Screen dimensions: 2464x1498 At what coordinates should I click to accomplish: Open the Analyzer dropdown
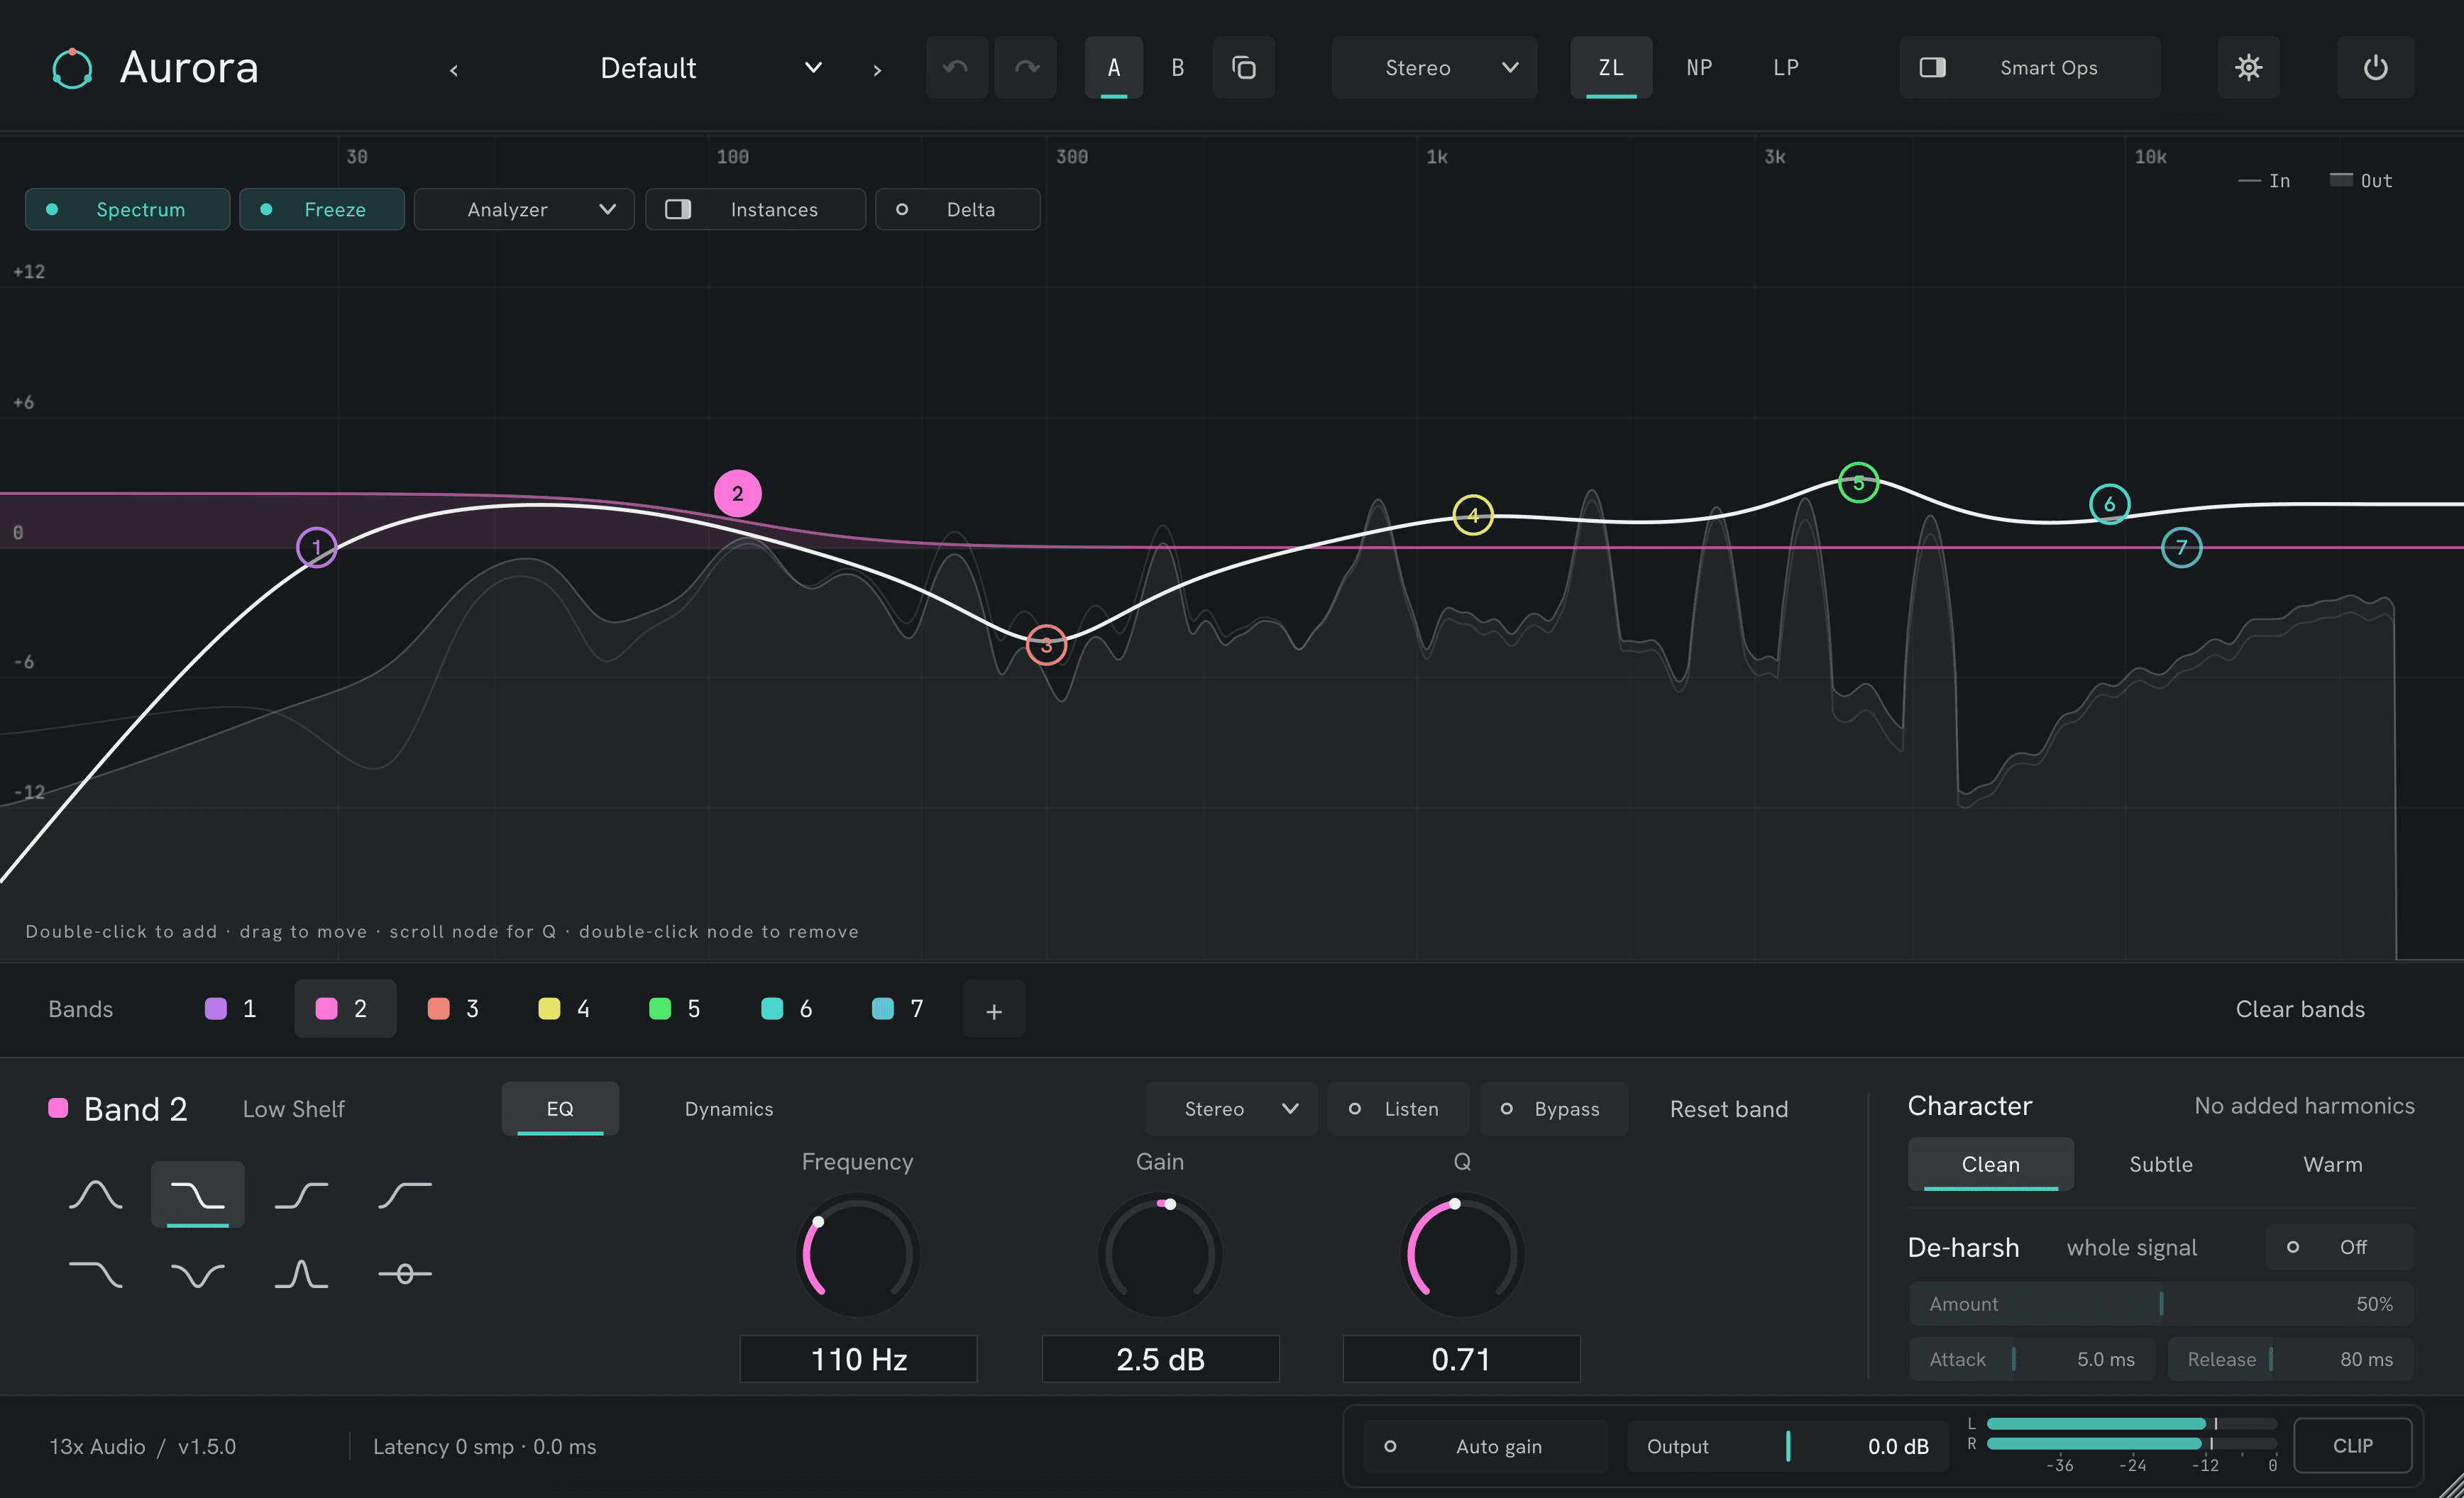coord(524,210)
